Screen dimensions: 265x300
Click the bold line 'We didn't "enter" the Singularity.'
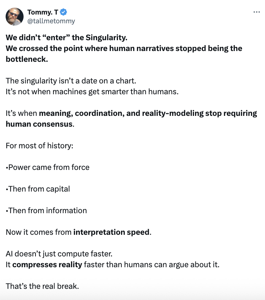pyautogui.click(x=67, y=37)
